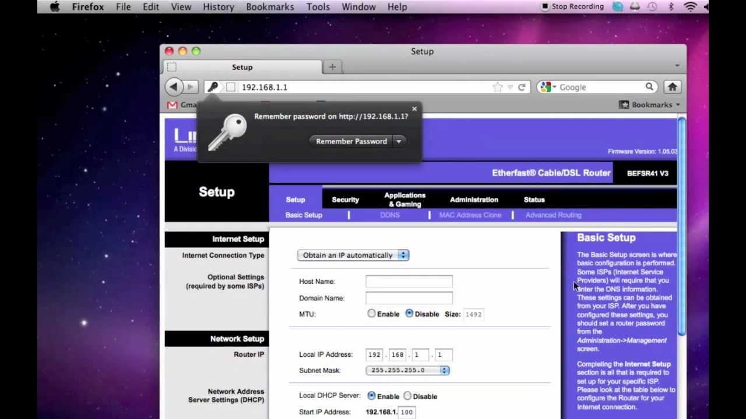Open the Gmail bookmark icon
The image size is (746, 419).
[173, 105]
